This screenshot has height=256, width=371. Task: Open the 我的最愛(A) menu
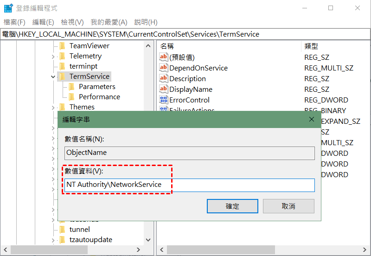click(x=109, y=22)
